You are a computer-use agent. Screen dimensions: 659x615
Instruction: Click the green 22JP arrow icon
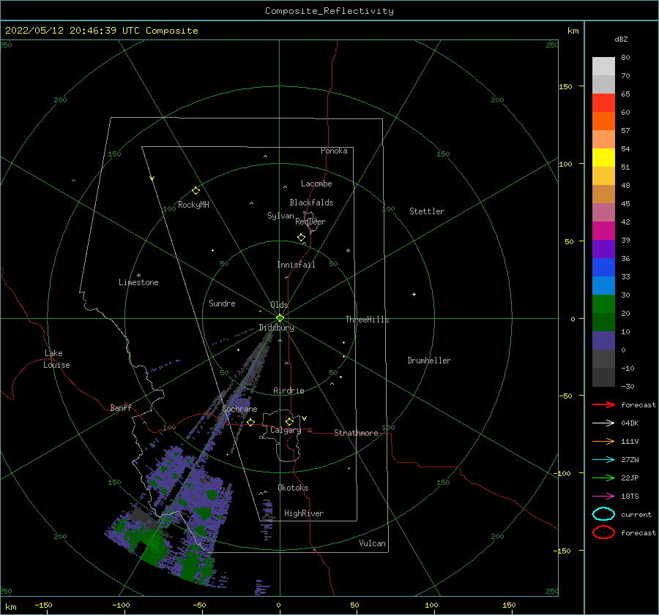tap(603, 478)
